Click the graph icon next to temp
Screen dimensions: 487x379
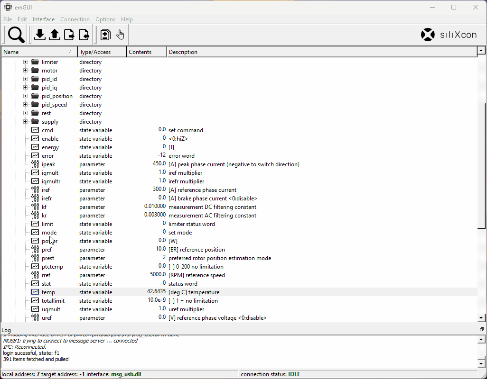pyautogui.click(x=35, y=292)
